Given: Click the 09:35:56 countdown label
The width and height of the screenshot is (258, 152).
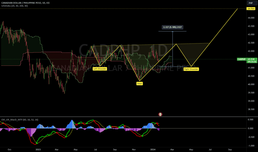Looking at the screenshot, I should [x=252, y=62].
